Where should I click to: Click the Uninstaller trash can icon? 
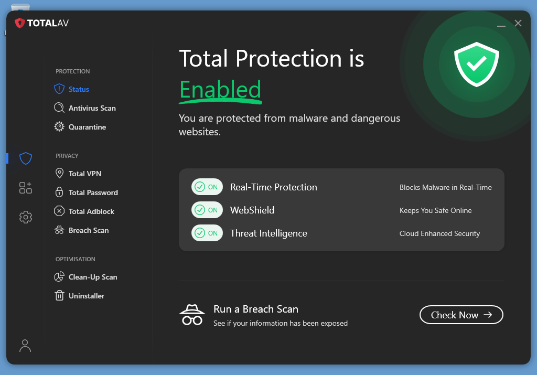pos(59,296)
